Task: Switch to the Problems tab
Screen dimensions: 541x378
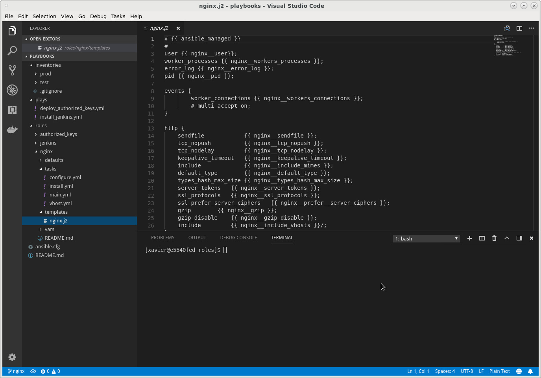Action: tap(162, 238)
